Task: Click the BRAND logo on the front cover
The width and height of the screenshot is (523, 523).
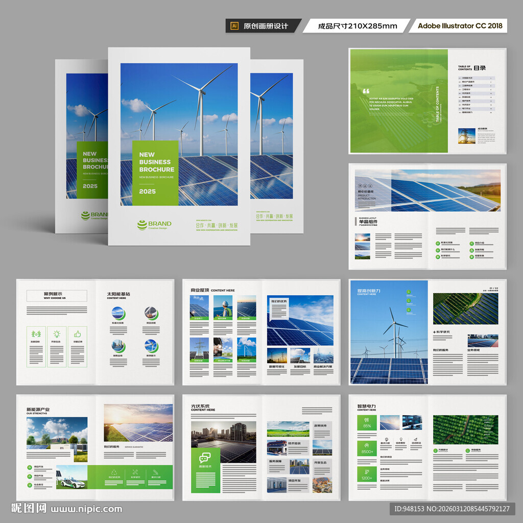Action: pos(154,225)
